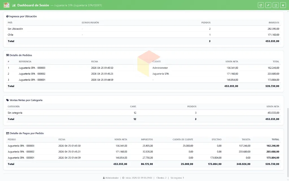Open order Juguetería SPA - 000003 in Detalle de Pedidos
This screenshot has width=289, height=181.
coord(32,68)
